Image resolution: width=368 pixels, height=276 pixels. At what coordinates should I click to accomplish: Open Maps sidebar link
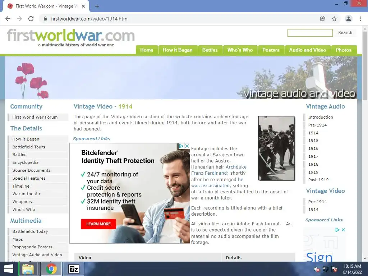pos(18,239)
